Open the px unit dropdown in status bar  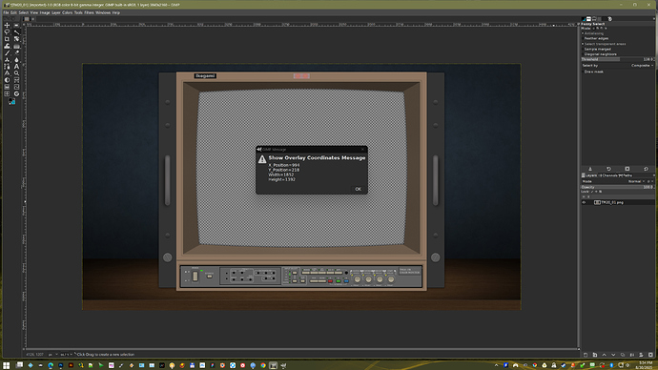tap(52, 355)
